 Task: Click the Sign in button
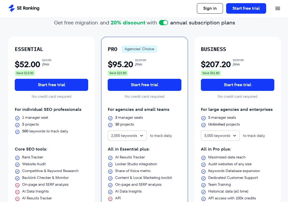210,8
